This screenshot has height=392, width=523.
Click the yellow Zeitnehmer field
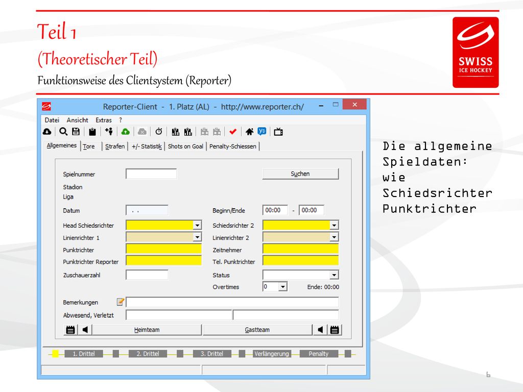point(300,249)
